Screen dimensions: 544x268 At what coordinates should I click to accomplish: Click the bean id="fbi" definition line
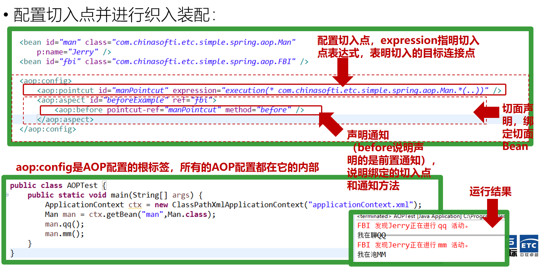pos(164,62)
